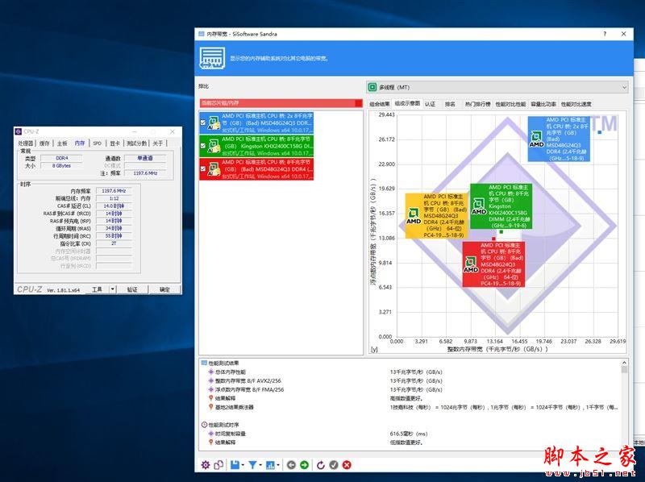Click CPU-Z 工具 button
645x482 pixels.
(x=97, y=289)
